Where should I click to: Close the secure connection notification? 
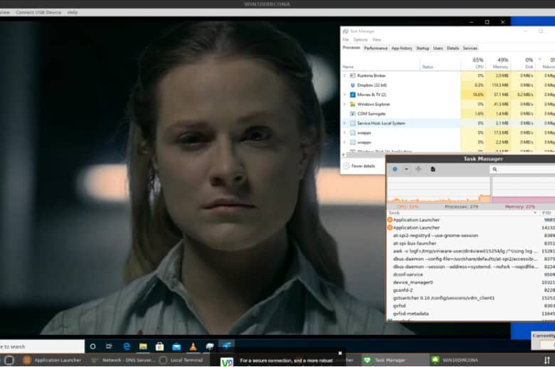(x=340, y=353)
